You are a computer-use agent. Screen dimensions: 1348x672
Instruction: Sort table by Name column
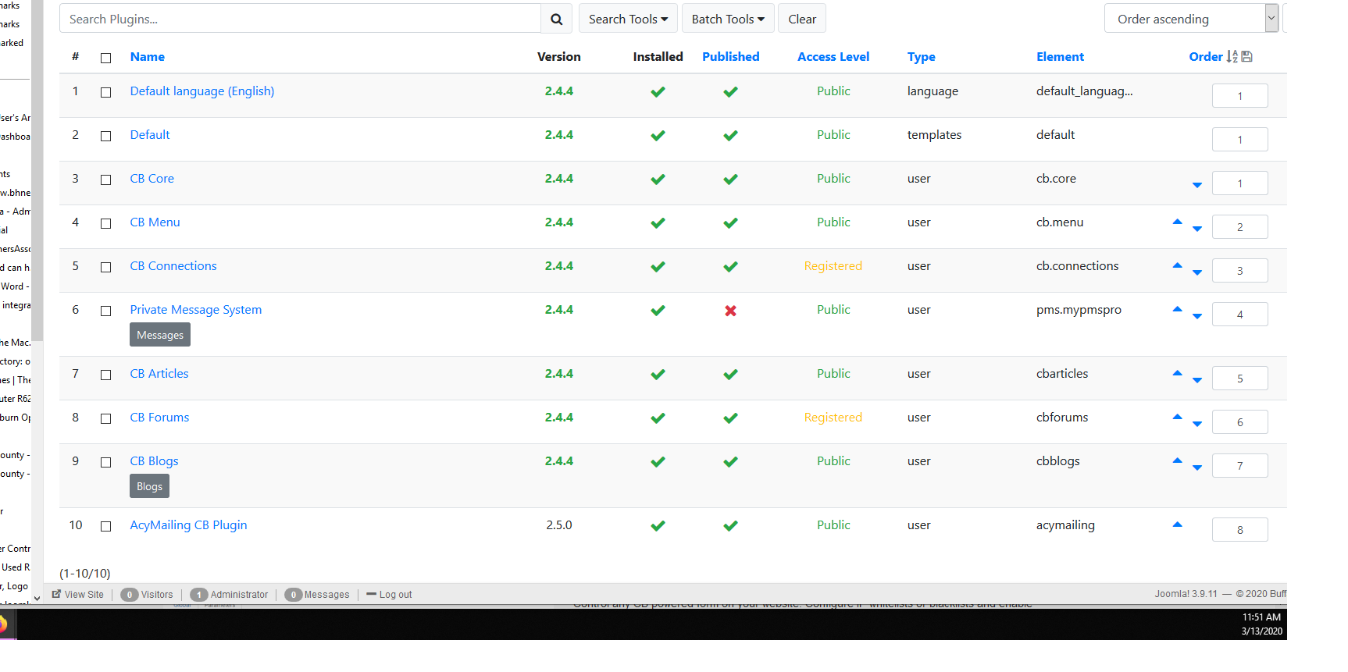(x=147, y=56)
